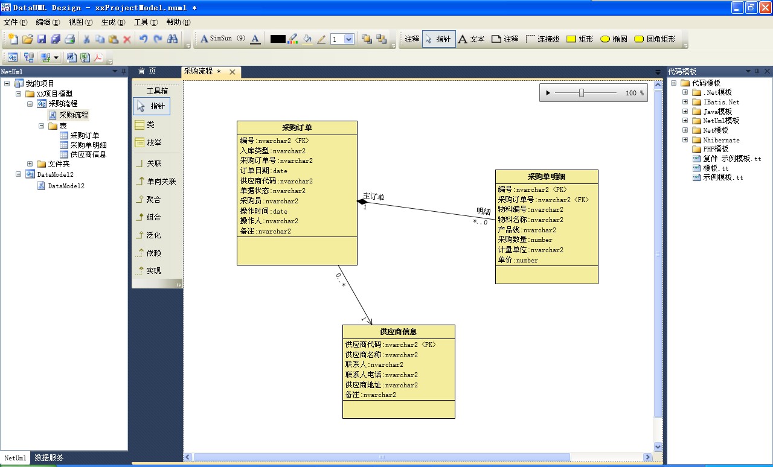Screen dimensions: 773x467
Task: Click the Undo arrow icon
Action: click(144, 39)
